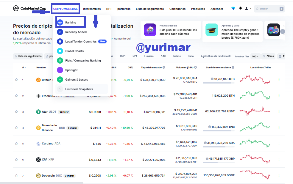Select Recently Added in the dropdown
This screenshot has width=293, height=184.
[x=82, y=32]
